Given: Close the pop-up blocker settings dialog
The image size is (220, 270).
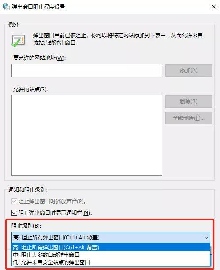Looking at the screenshot, I should [x=214, y=7].
